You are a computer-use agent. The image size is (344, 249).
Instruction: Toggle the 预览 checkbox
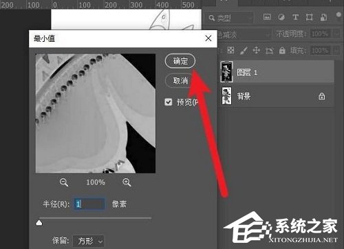[x=169, y=102]
